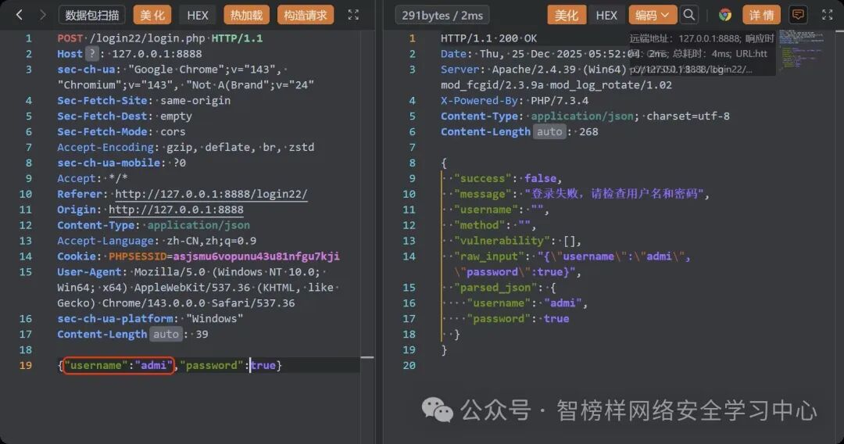Click the request scrollbar marker beside line 19
This screenshot has height=444, width=844.
click(367, 357)
